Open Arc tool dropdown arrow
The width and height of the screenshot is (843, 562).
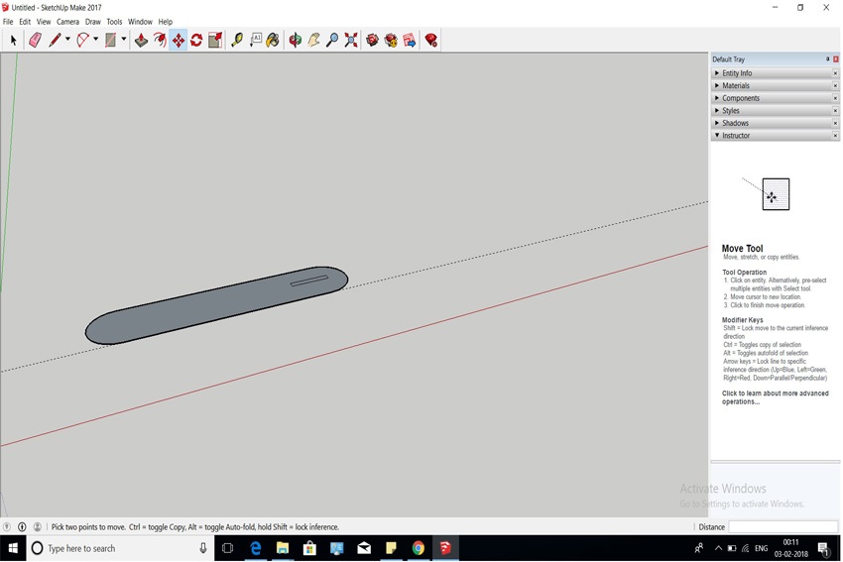pos(95,40)
